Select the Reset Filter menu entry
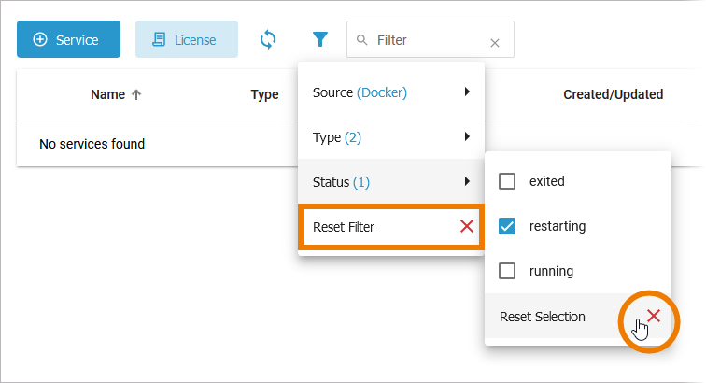 point(374,227)
